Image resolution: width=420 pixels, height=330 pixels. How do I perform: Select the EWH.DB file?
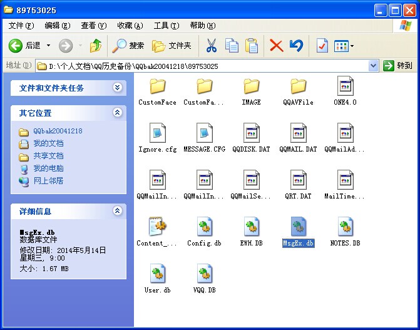[251, 232]
